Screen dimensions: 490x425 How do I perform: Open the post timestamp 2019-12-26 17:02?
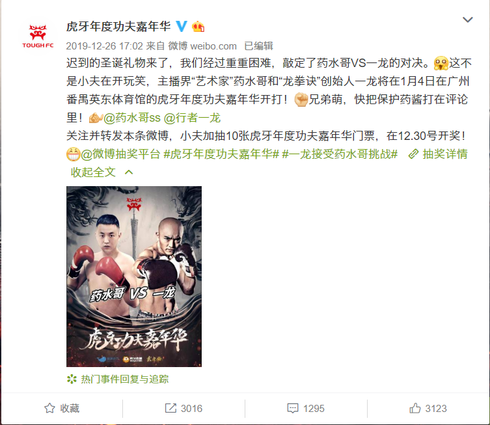click(x=104, y=46)
